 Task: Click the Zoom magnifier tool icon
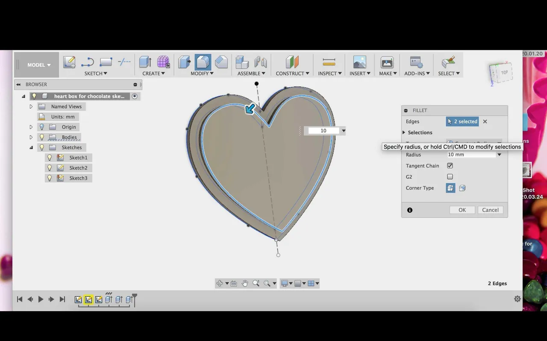256,283
